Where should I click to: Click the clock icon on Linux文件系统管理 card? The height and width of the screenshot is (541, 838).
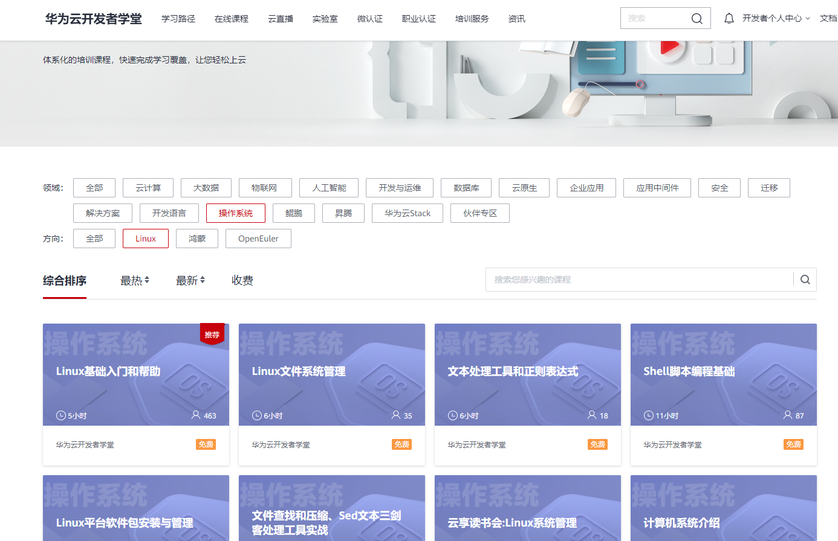(x=257, y=415)
